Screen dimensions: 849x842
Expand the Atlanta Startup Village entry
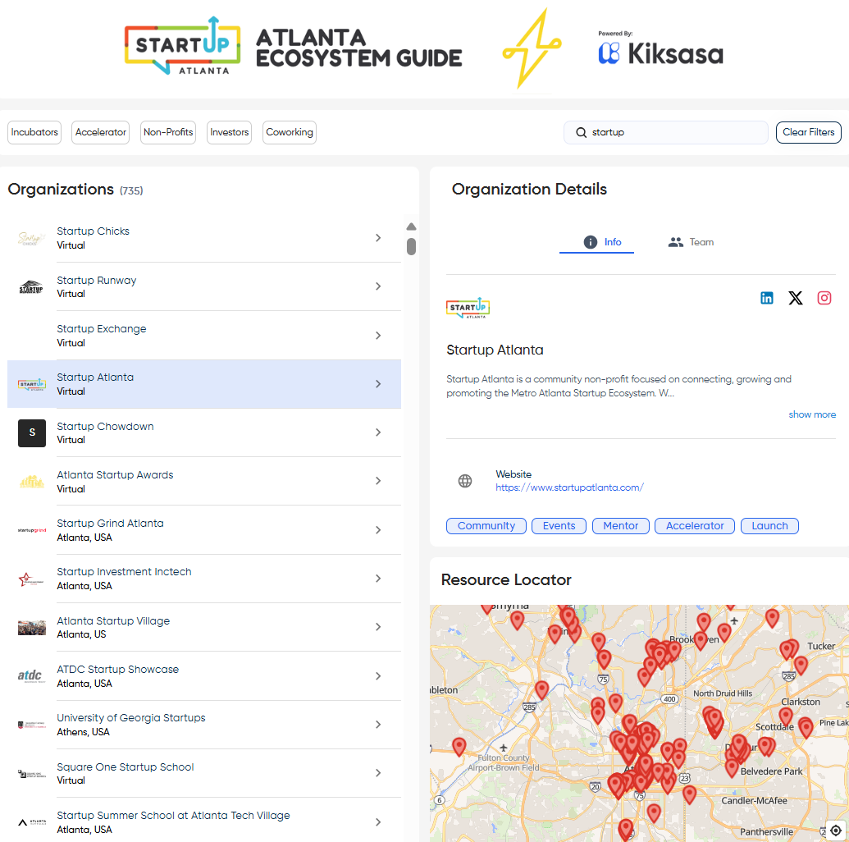(378, 627)
